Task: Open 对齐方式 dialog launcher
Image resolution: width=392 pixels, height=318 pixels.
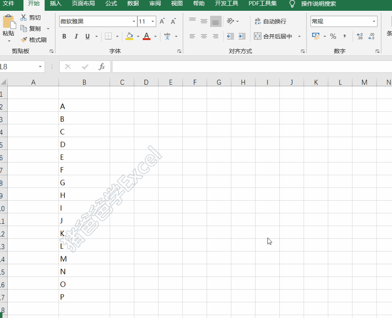Action: pos(303,51)
